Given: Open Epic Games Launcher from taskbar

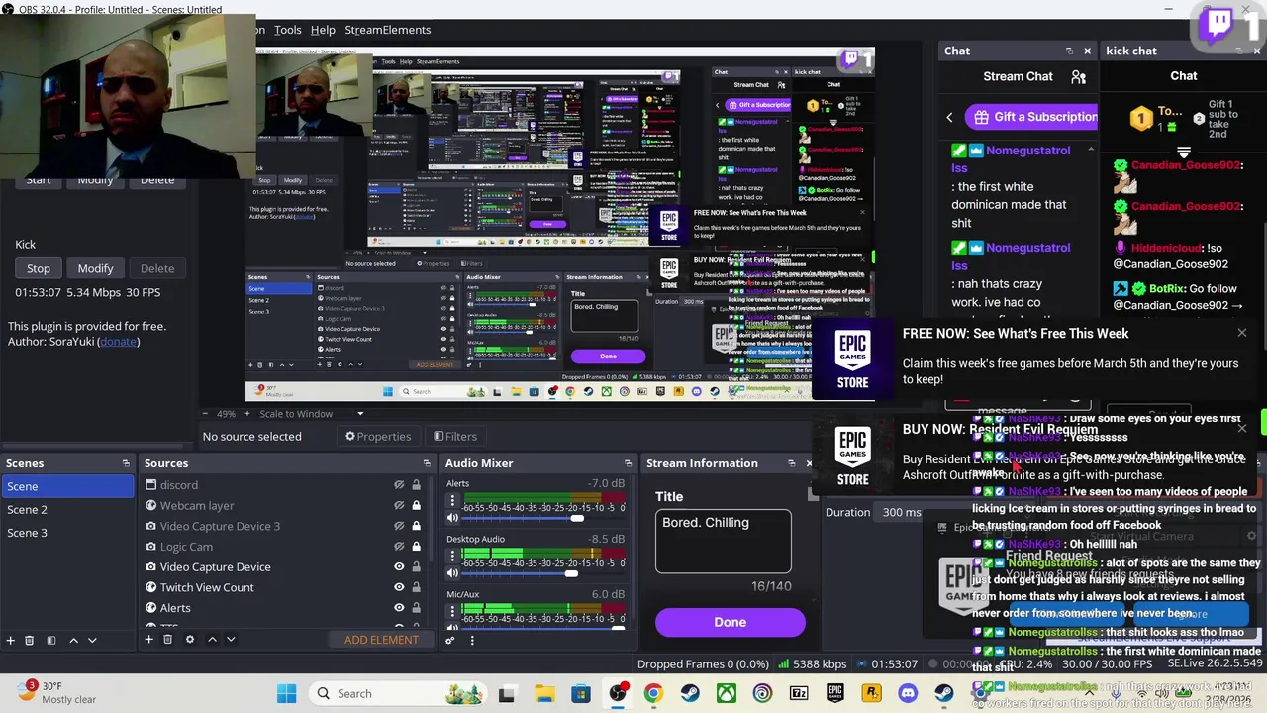Looking at the screenshot, I should (834, 693).
